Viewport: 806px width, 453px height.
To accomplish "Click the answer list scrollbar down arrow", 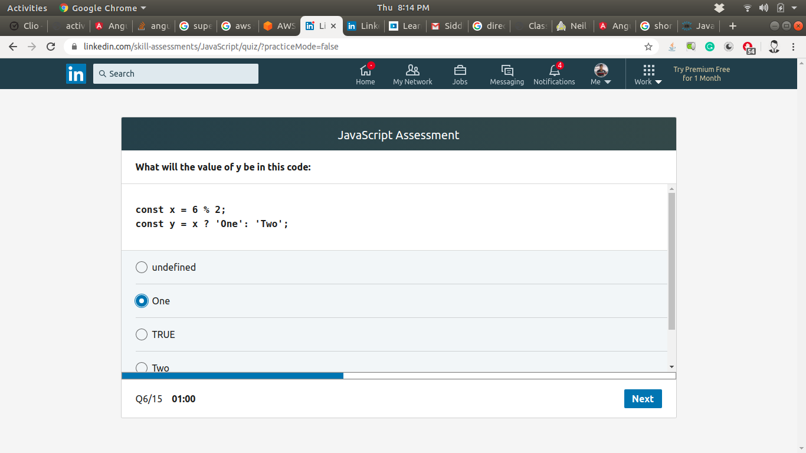I will pyautogui.click(x=671, y=367).
